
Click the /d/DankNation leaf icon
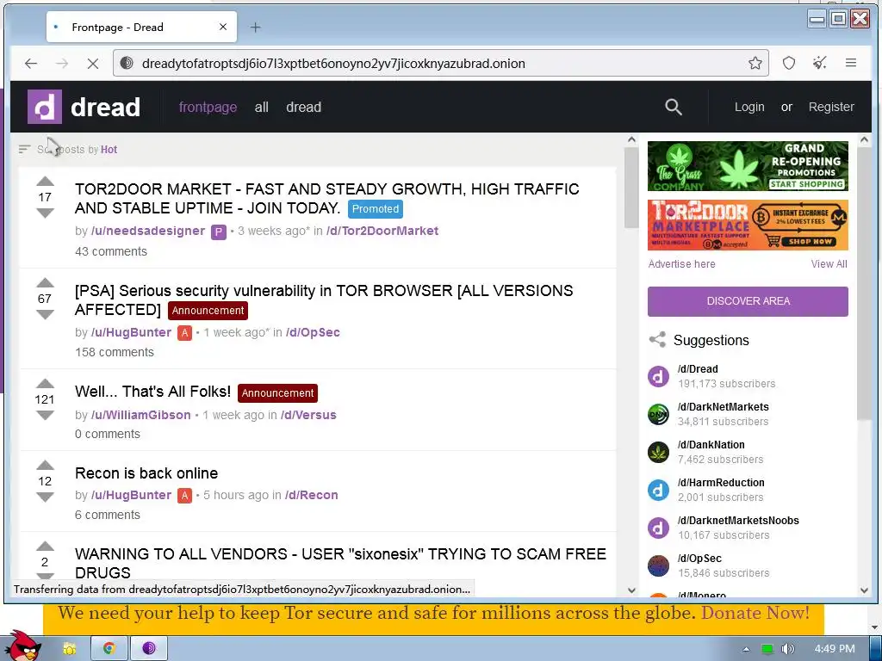tap(658, 452)
